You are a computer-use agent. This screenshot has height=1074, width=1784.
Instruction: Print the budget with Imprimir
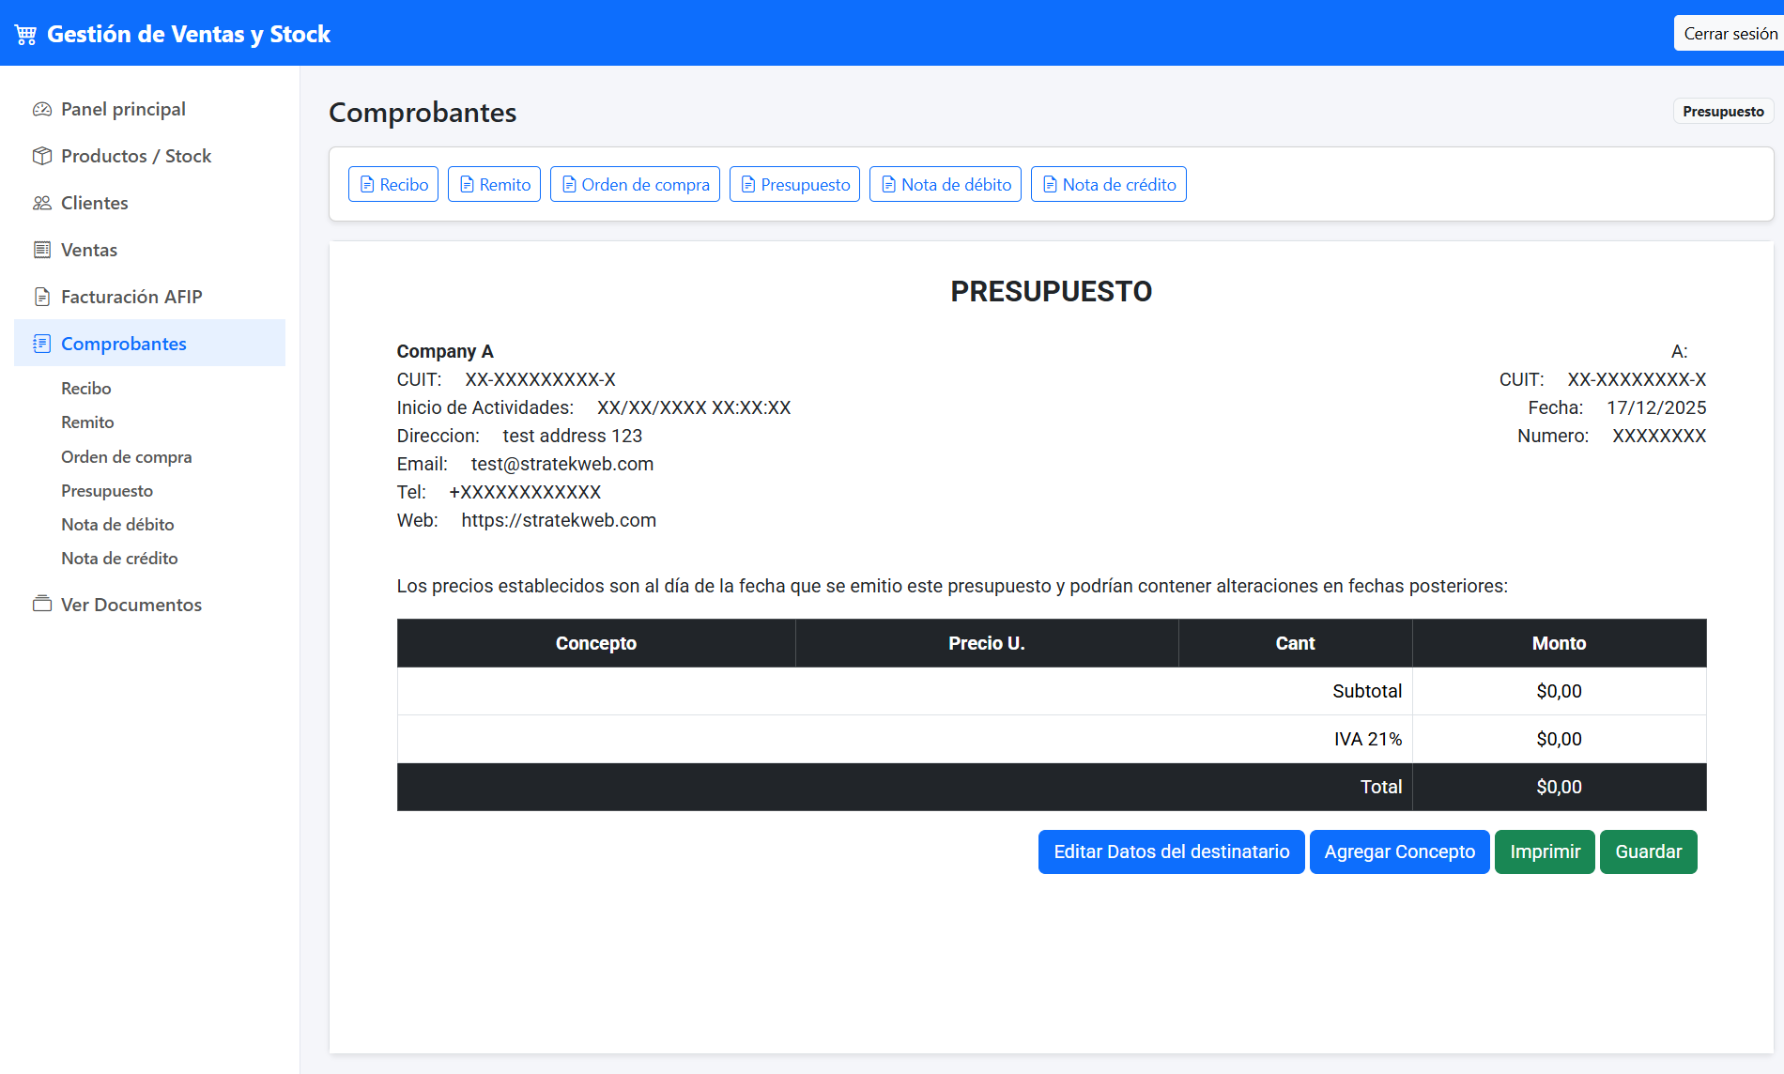point(1545,852)
